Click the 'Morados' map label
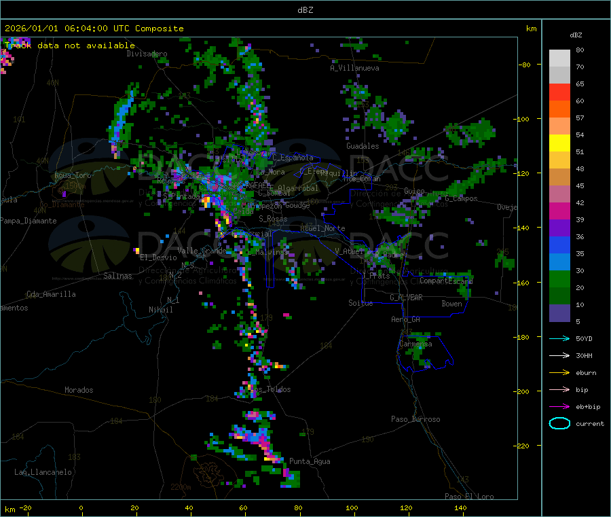Viewport: 611px width, 517px height. pyautogui.click(x=79, y=390)
